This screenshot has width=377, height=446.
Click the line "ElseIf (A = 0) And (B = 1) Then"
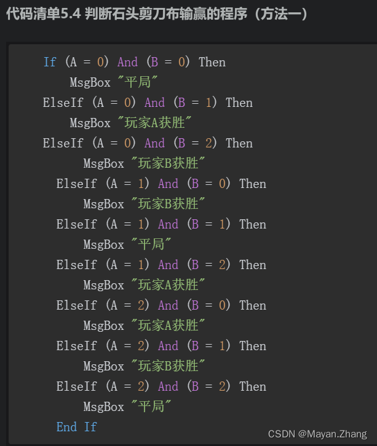click(x=148, y=103)
